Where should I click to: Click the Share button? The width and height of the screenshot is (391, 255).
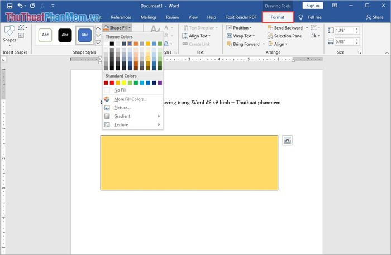[x=374, y=17]
